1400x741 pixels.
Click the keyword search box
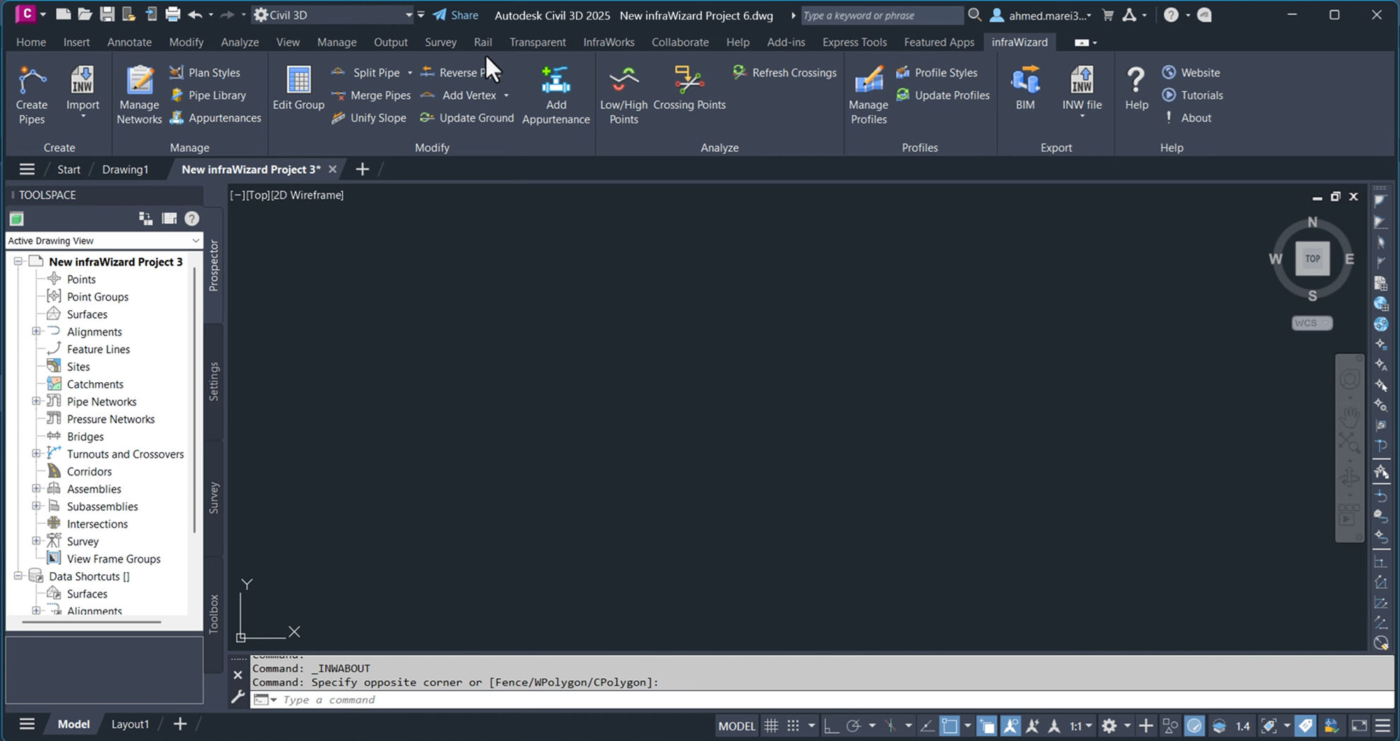point(881,15)
